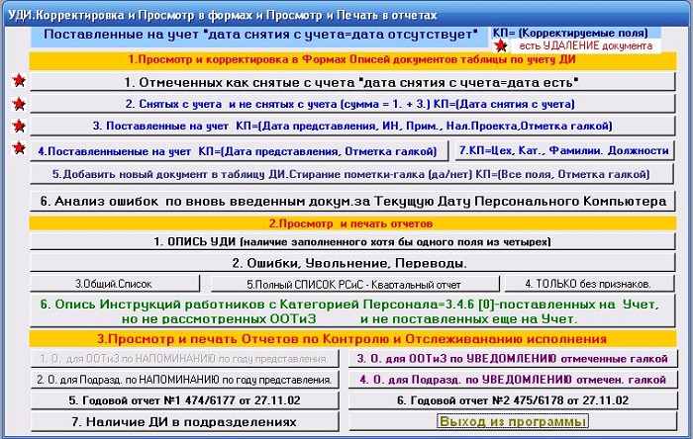693x439 pixels.
Task: Open «2. Снятых с учета и не снятых» form
Action: pos(352,104)
